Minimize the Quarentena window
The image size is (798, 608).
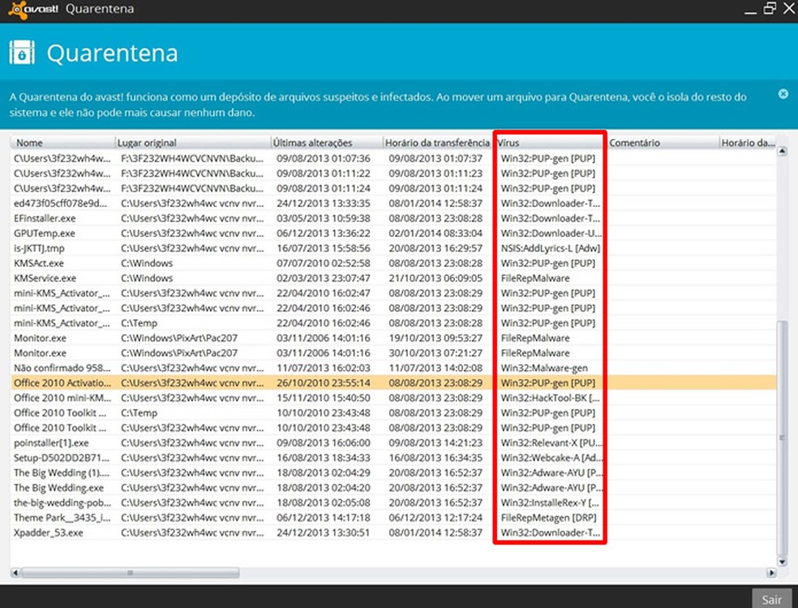click(750, 9)
